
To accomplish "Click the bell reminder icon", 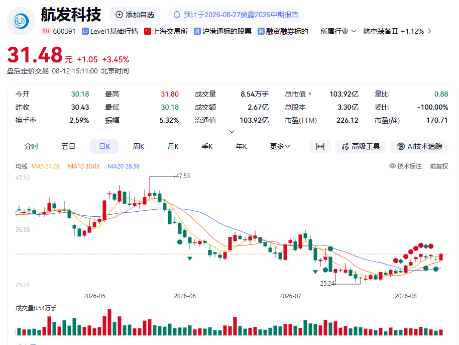I will pos(176,15).
